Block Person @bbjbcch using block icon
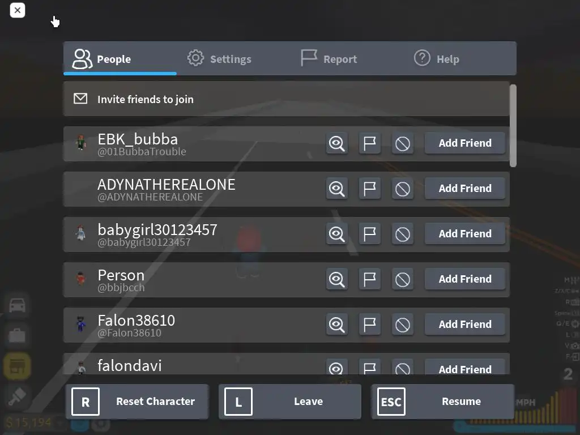The width and height of the screenshot is (580, 435). click(x=403, y=280)
